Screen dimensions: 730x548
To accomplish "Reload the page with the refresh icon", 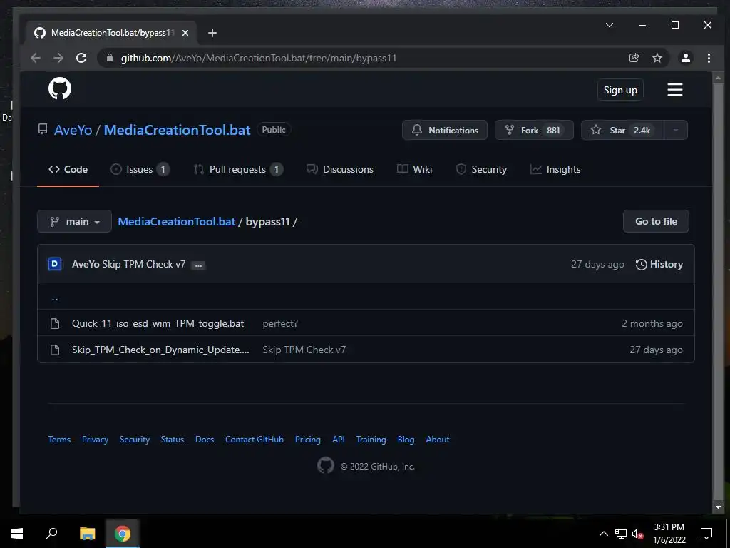I will click(81, 58).
